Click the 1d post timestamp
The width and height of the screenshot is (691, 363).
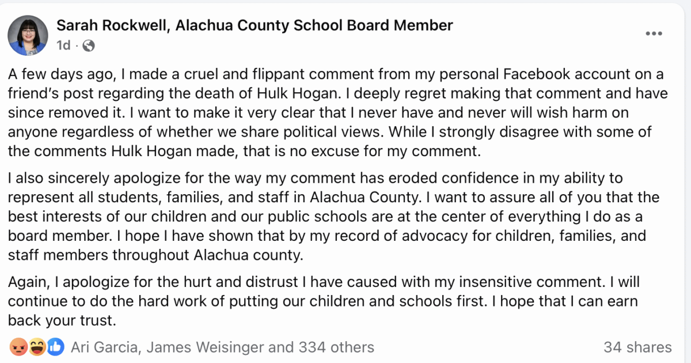63,46
